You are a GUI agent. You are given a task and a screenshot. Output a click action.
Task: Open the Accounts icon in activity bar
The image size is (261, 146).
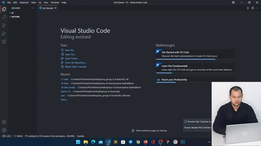(4, 122)
